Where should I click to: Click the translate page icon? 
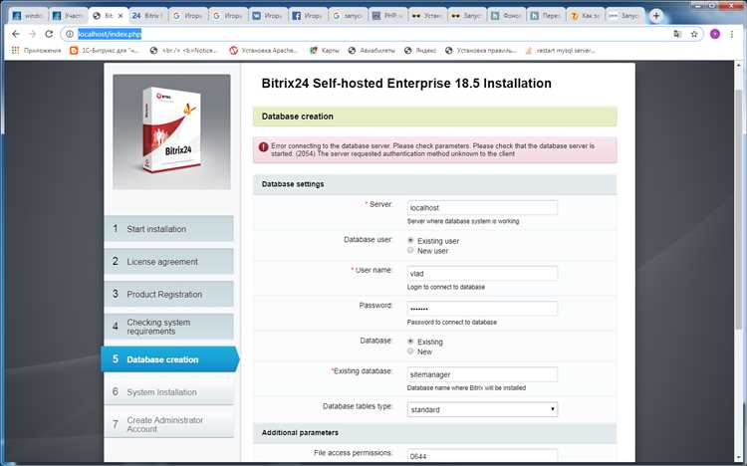(677, 34)
